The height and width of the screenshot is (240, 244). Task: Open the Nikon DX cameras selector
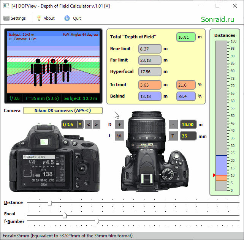(x=63, y=111)
